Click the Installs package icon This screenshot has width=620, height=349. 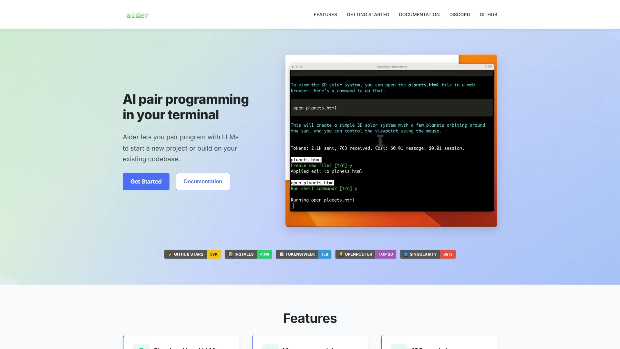click(231, 254)
